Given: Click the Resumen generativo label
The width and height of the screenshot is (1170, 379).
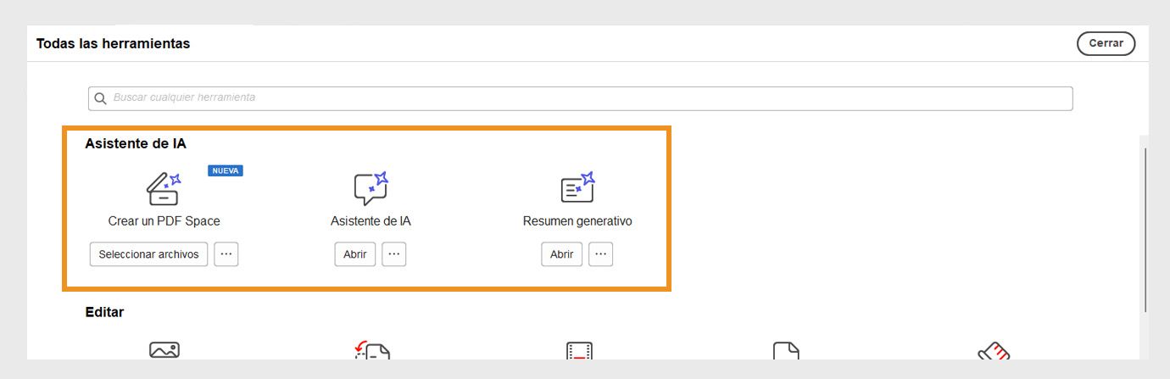Looking at the screenshot, I should click(x=577, y=221).
